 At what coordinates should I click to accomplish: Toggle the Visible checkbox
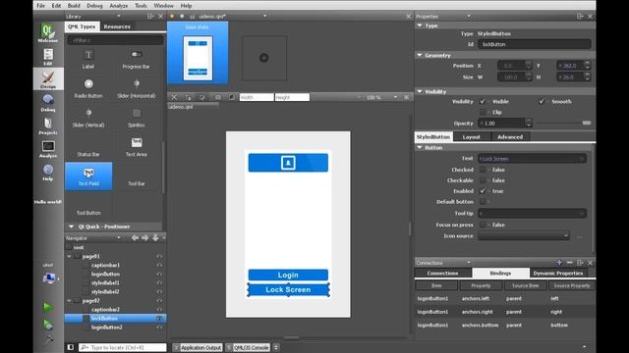483,102
